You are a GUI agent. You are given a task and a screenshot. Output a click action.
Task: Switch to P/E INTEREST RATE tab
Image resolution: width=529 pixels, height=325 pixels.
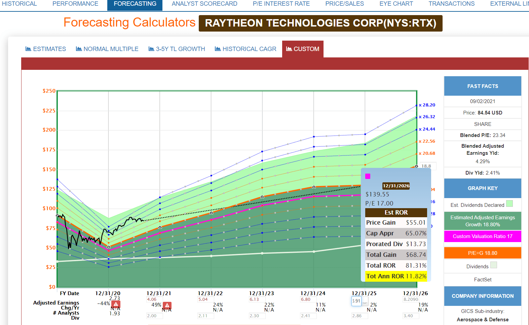tap(281, 4)
